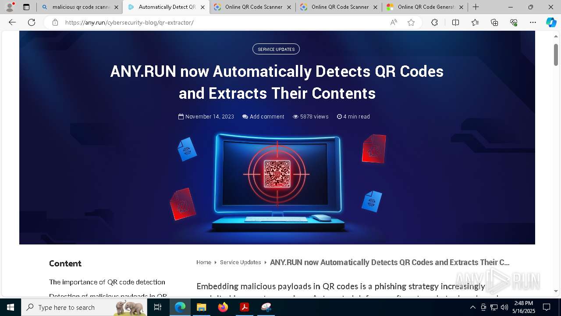Switch to first 'Online QR Code Scanner' tab
This screenshot has height=316, width=561.
[x=253, y=7]
